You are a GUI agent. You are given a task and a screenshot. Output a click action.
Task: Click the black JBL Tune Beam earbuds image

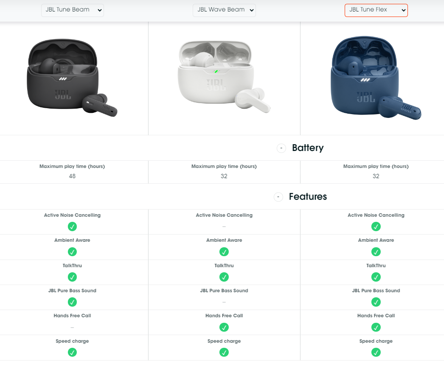(x=72, y=78)
